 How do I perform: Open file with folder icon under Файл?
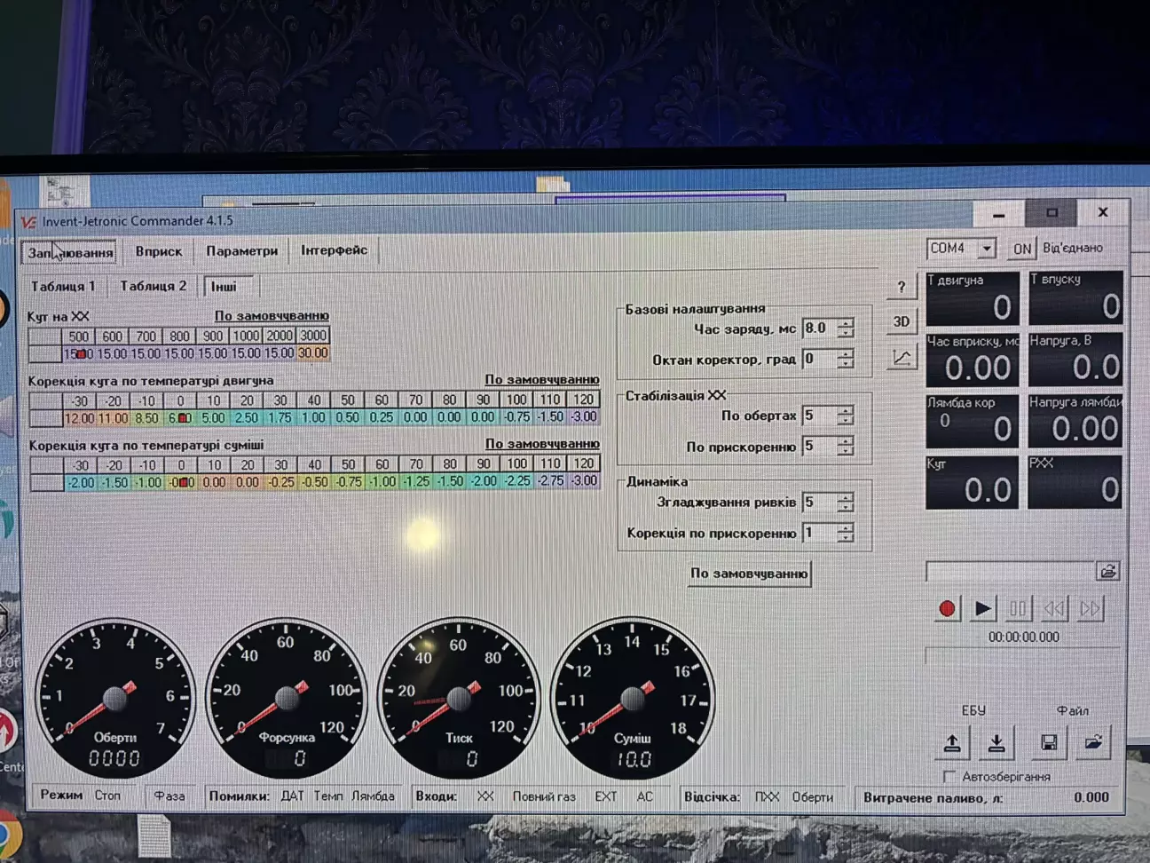tap(1093, 743)
